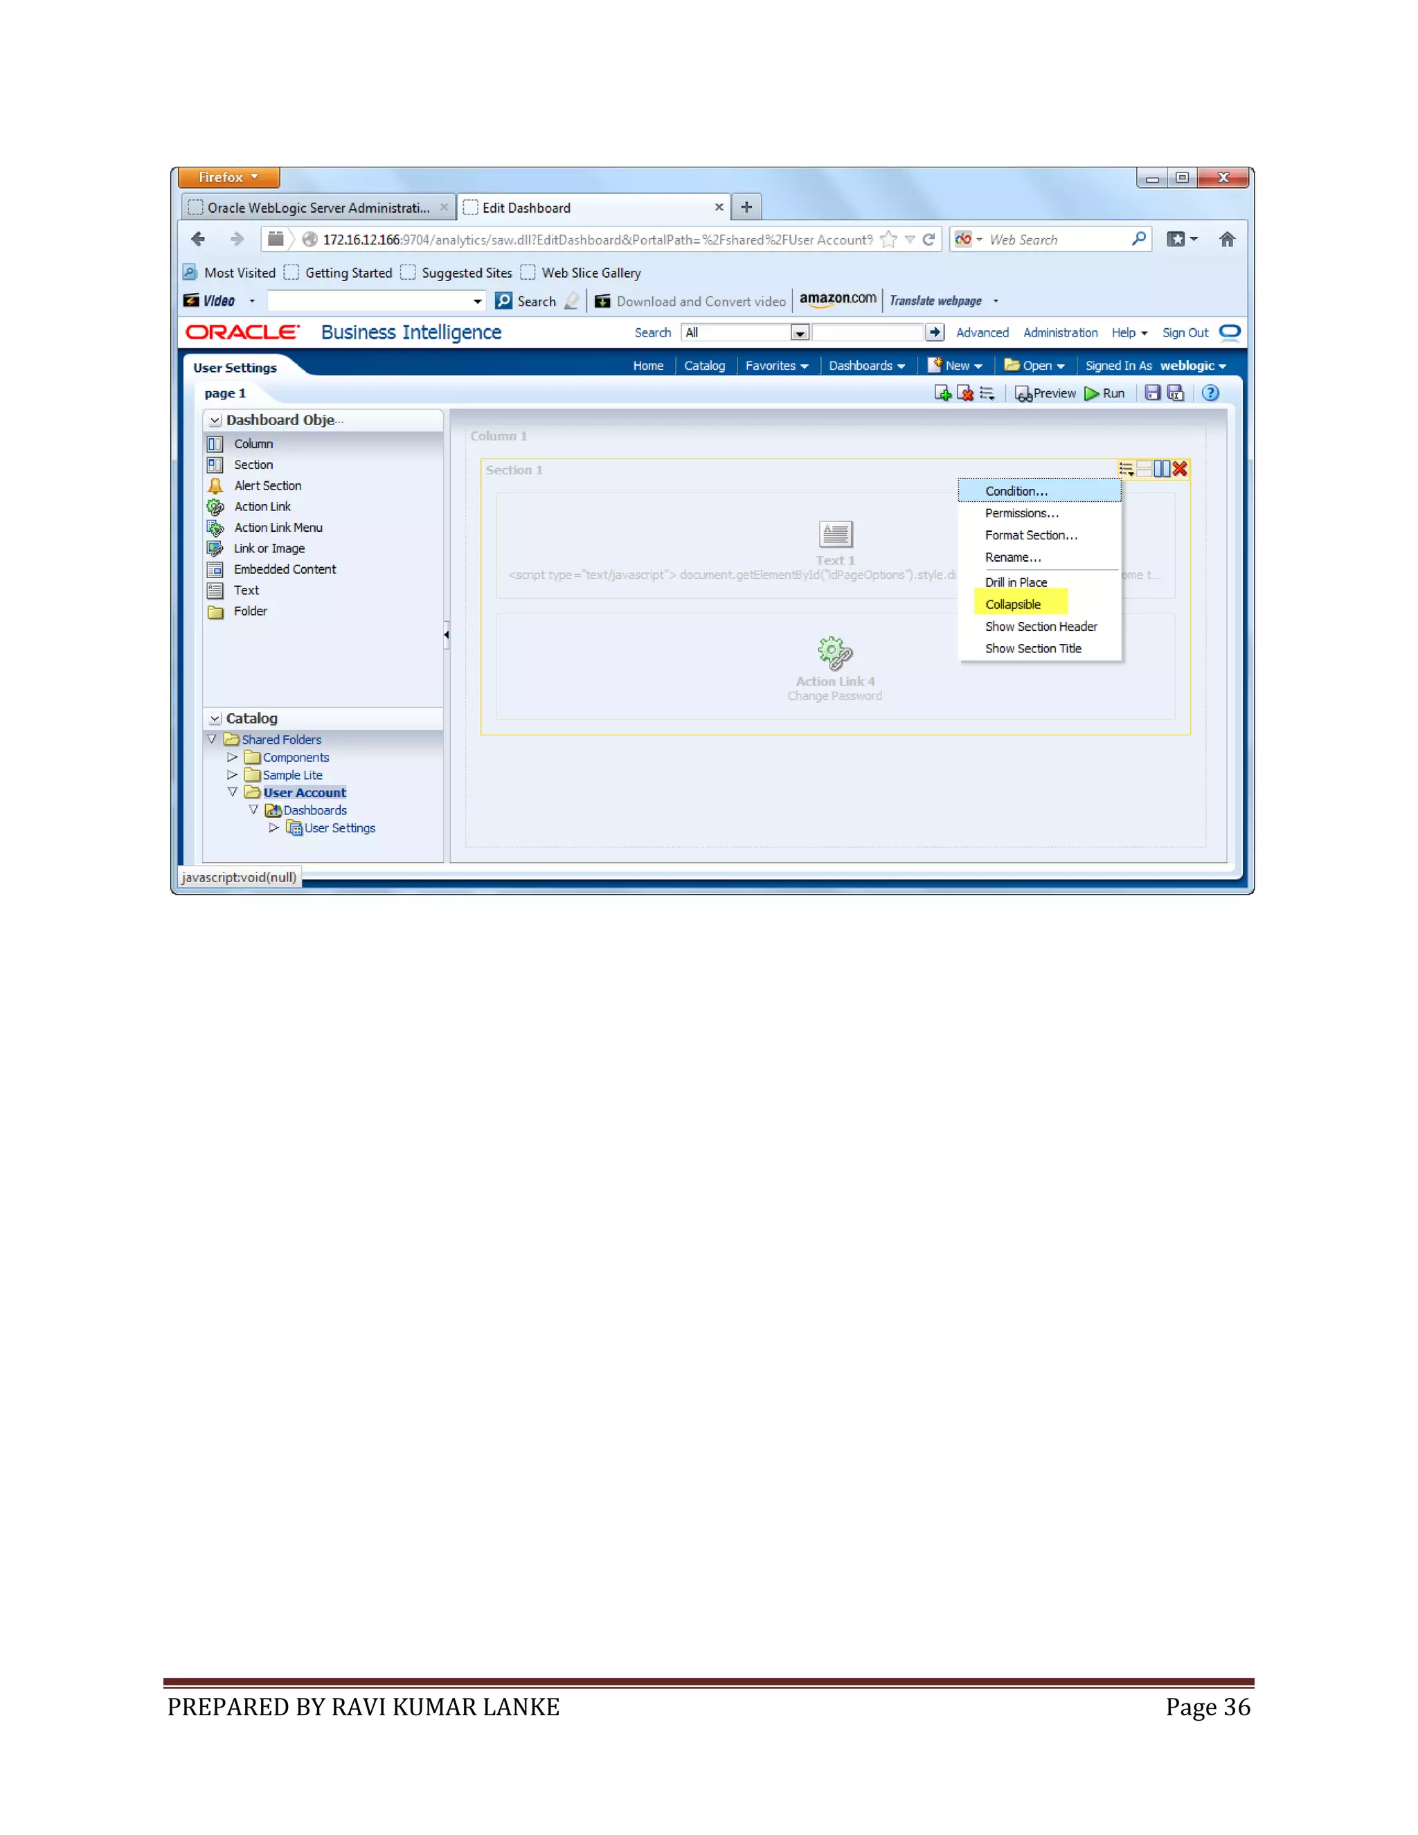The height and width of the screenshot is (1835, 1418).
Task: Open the weblogic user dropdown
Action: tap(1194, 366)
